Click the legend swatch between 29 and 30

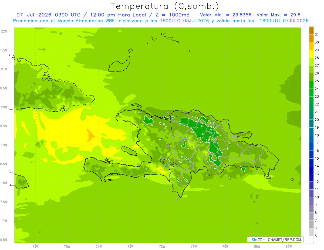click(x=311, y=46)
